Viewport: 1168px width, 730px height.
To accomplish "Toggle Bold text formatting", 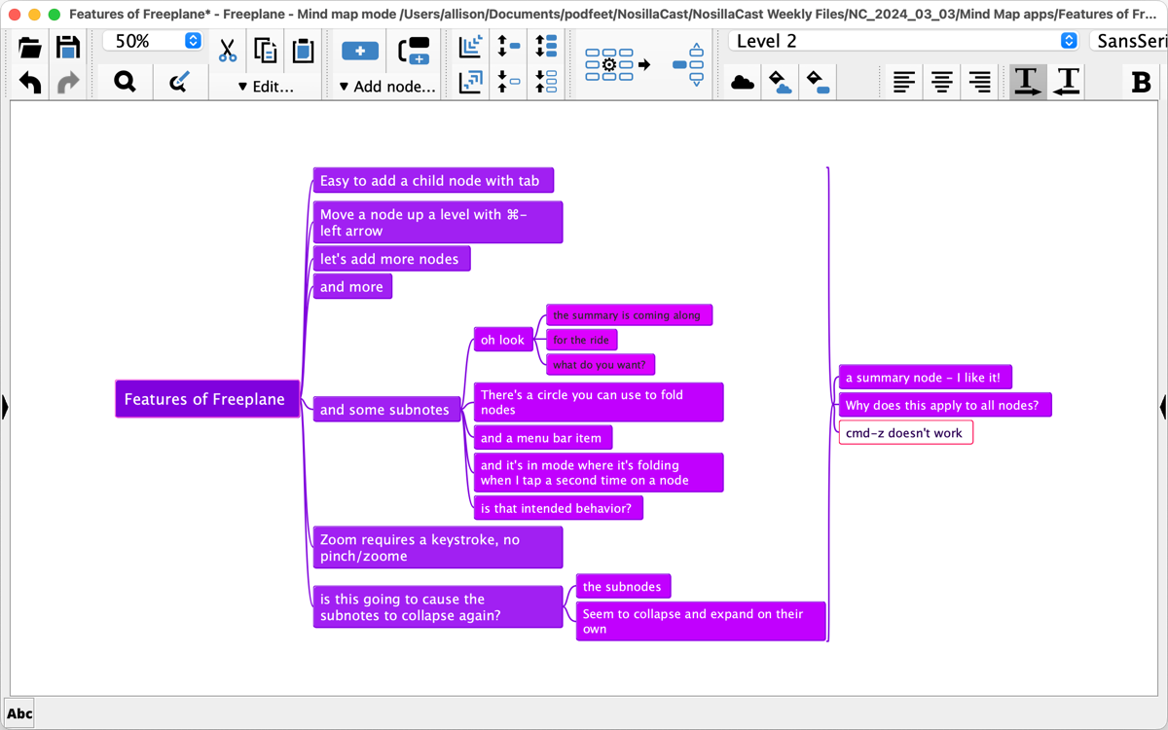I will [1141, 83].
